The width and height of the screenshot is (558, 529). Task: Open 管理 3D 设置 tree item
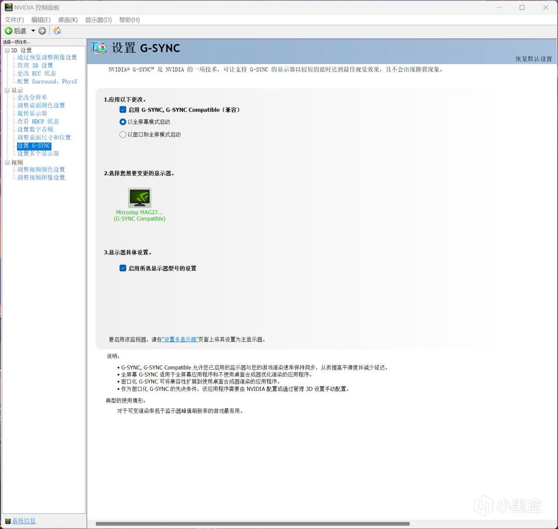click(35, 65)
